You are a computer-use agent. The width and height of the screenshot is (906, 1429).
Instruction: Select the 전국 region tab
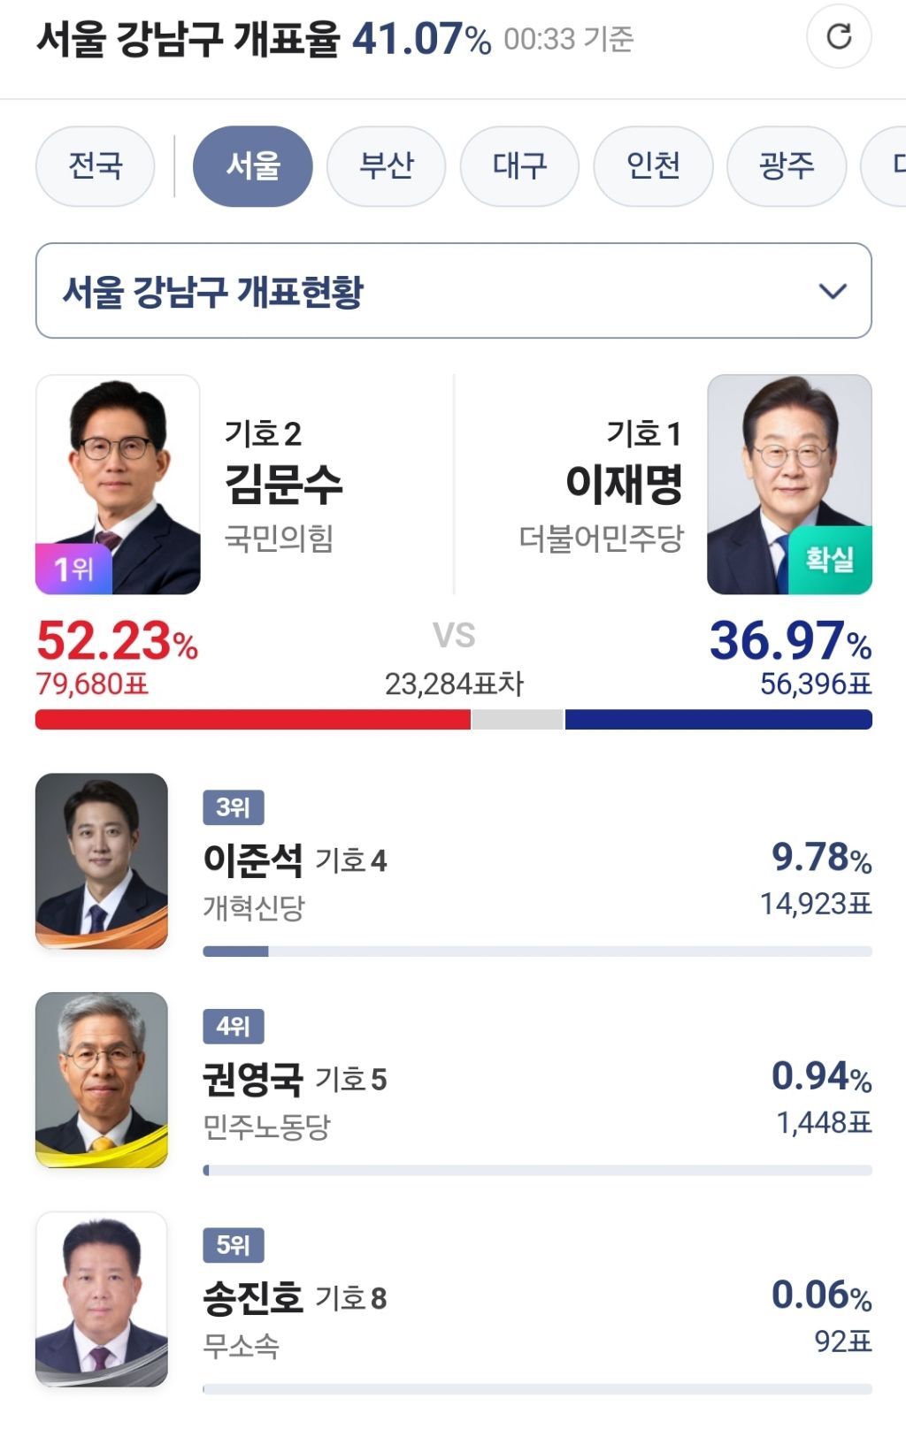[96, 166]
